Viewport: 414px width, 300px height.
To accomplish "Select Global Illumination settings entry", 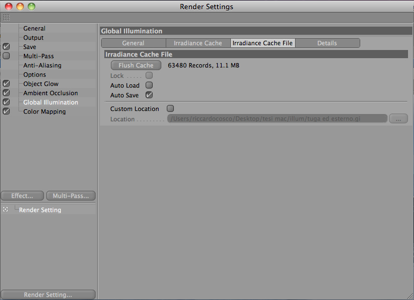I will (x=51, y=102).
